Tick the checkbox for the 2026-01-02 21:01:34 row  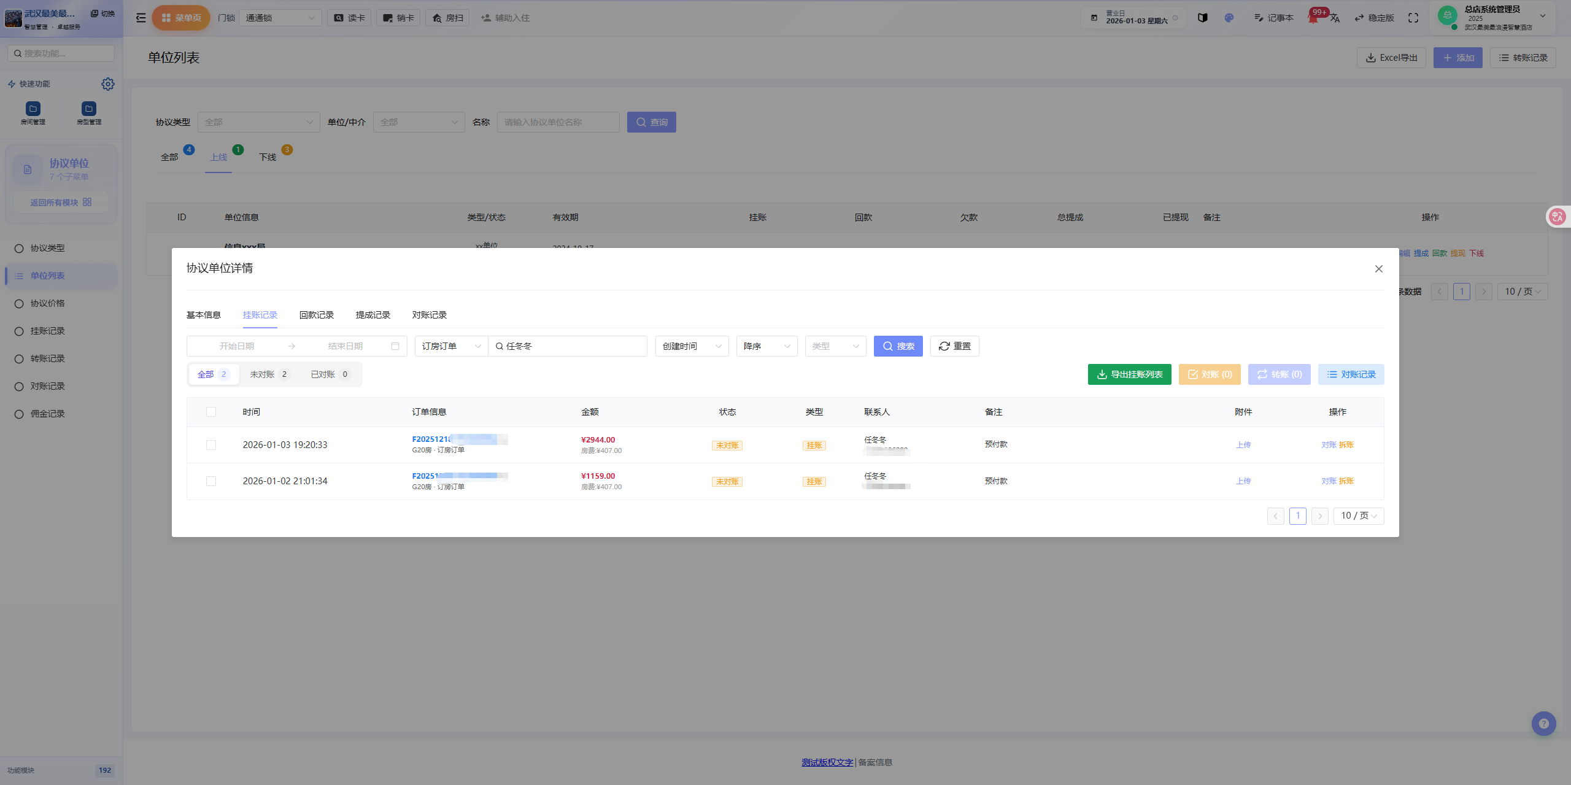(x=211, y=481)
